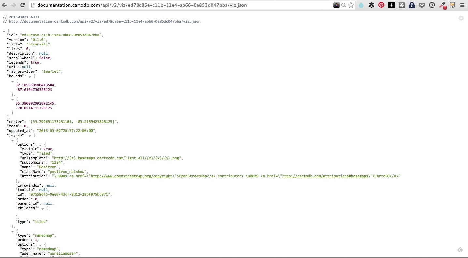
Task: Click the faint tag icon at bottom right
Action: click(460, 250)
